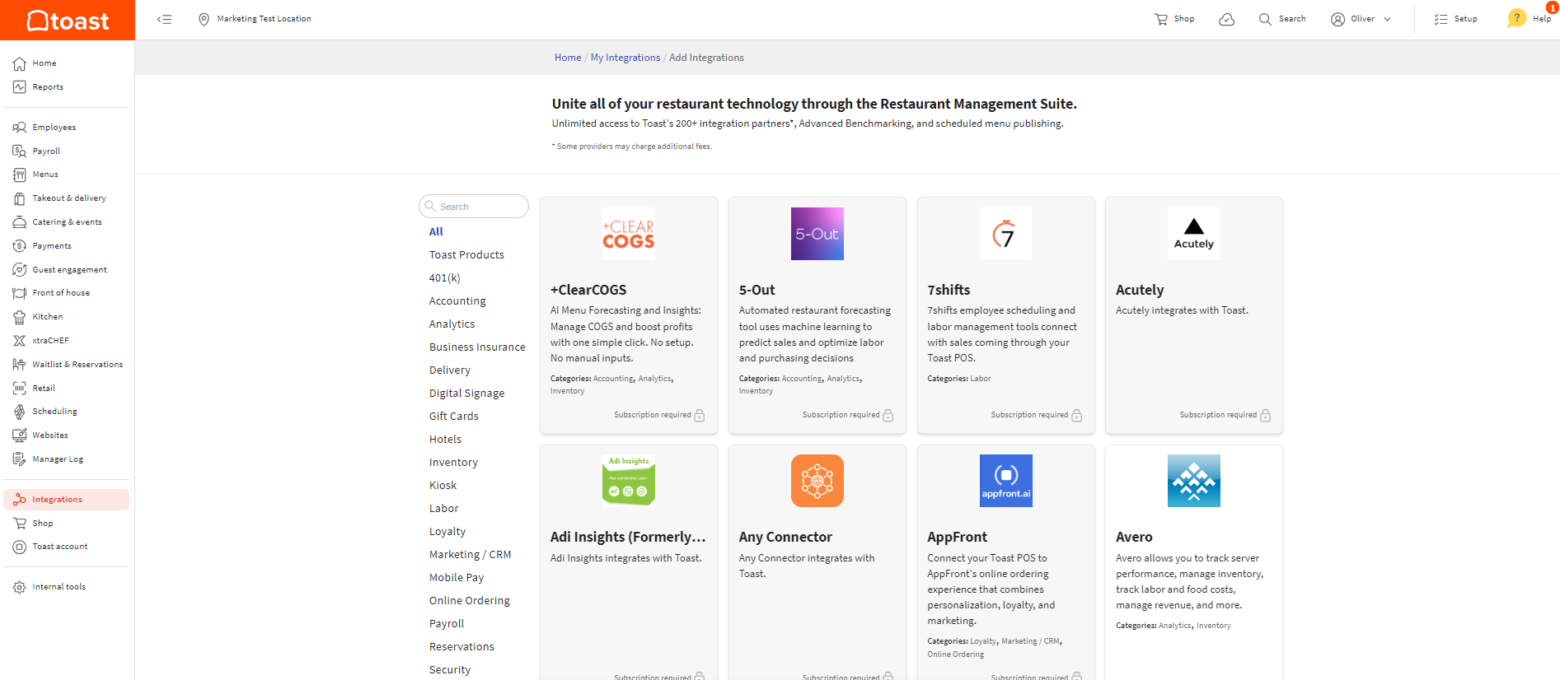The image size is (1560, 680).
Task: Open the Setup checklist
Action: [x=1456, y=19]
